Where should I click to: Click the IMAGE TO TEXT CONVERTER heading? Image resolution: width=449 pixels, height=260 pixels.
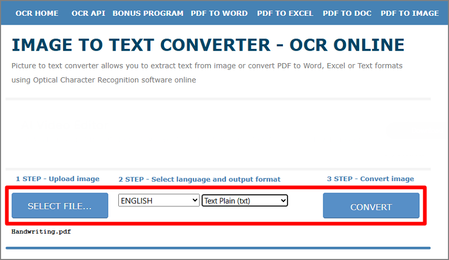coord(208,45)
